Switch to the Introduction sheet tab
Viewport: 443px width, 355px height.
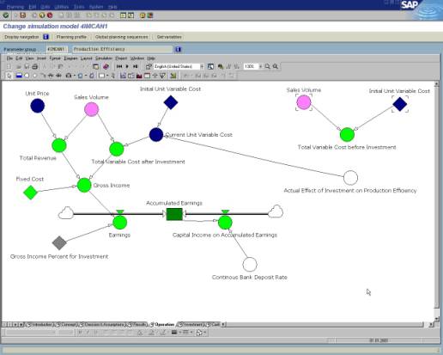[40, 325]
